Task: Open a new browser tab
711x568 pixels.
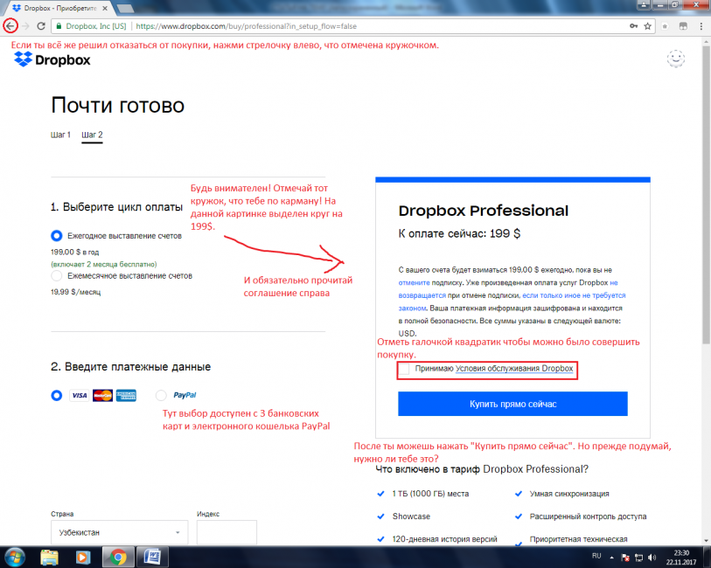Action: coord(125,8)
